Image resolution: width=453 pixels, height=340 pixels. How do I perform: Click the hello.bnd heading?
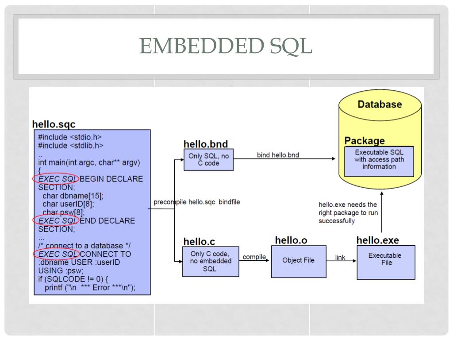coord(206,144)
